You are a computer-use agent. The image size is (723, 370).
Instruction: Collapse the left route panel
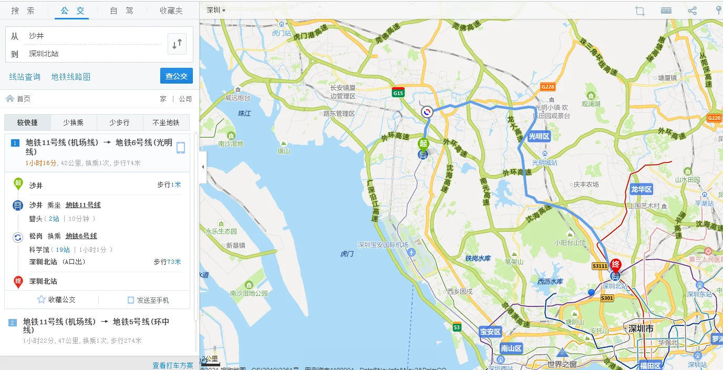pos(202,167)
